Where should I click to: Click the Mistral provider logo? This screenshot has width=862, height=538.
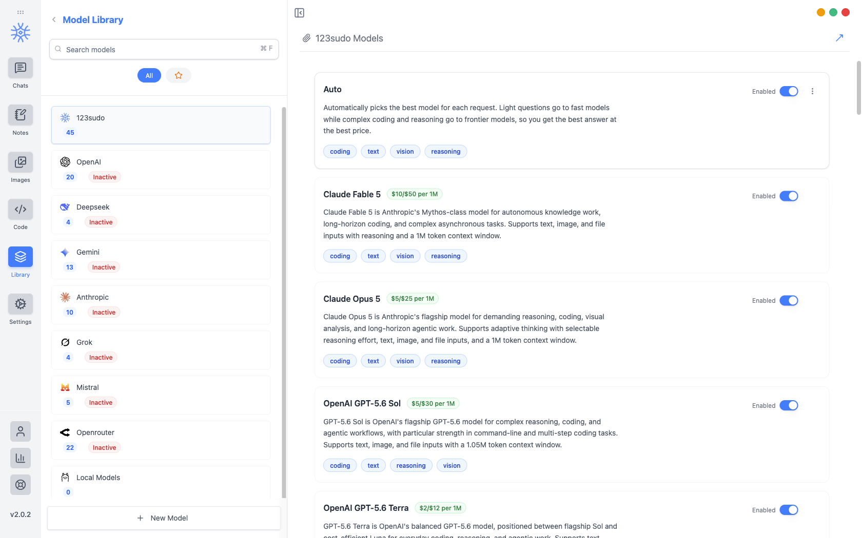click(x=65, y=387)
